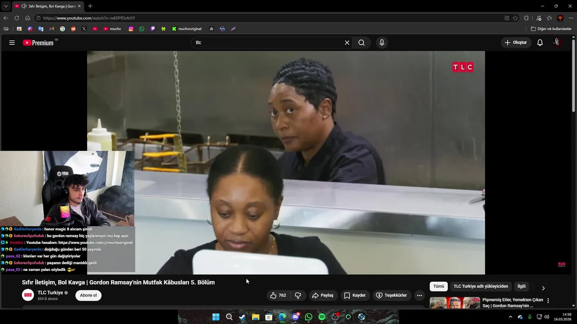This screenshot has width=577, height=324.
Task: Go back with the browser back arrow
Action: 6,18
